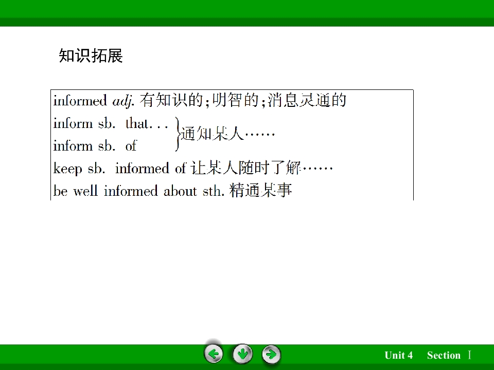
Task: Select the keep sb. informed of phrase
Action: pos(120,169)
